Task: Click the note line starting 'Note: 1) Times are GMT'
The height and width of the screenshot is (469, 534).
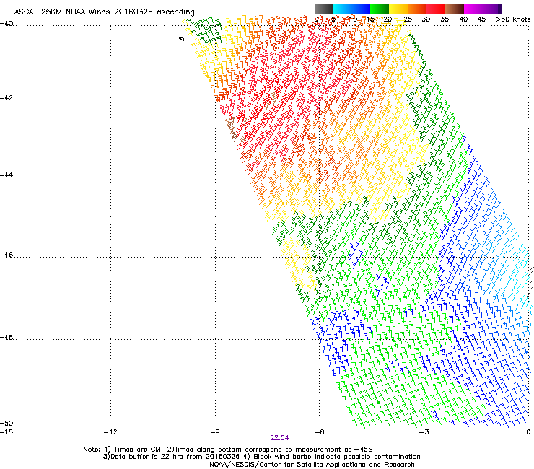Action: 228,450
